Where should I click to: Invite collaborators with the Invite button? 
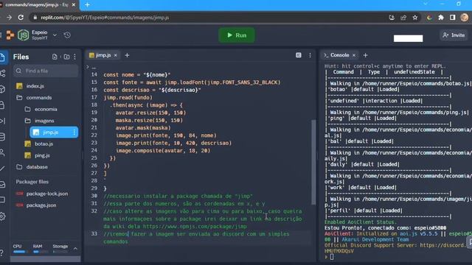pyautogui.click(x=454, y=35)
